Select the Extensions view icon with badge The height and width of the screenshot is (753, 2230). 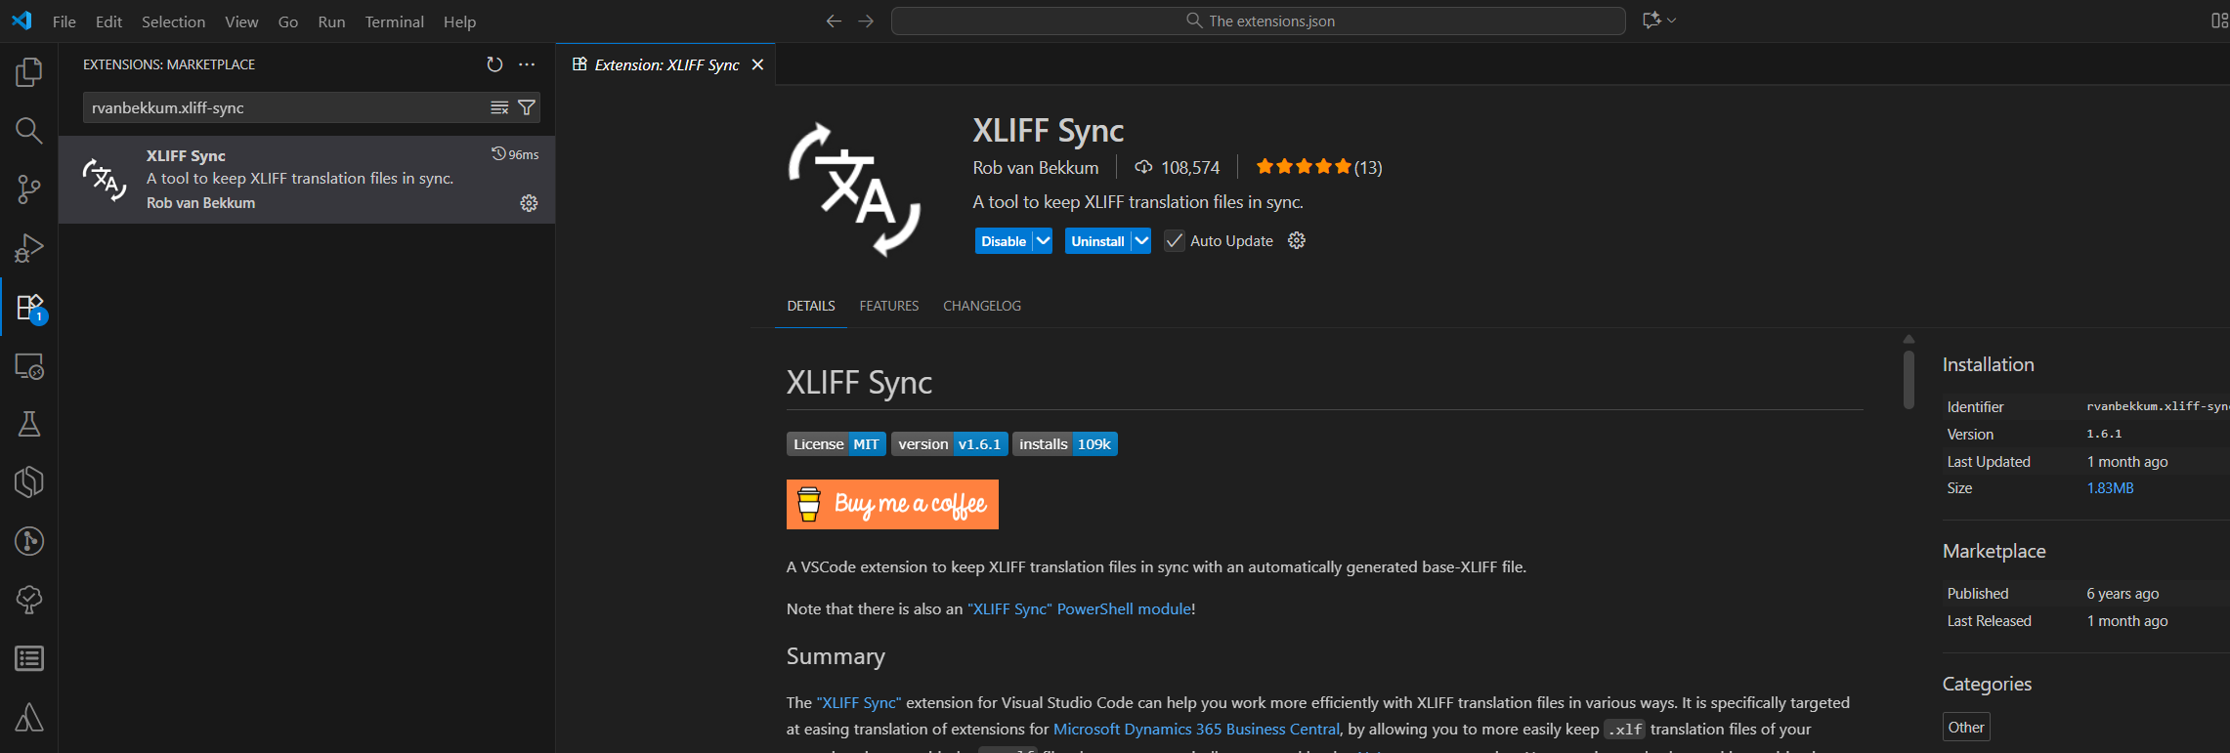(29, 308)
